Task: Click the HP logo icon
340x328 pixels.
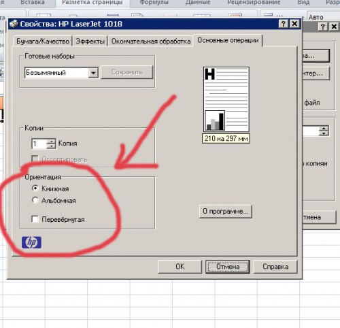Action: (x=31, y=242)
